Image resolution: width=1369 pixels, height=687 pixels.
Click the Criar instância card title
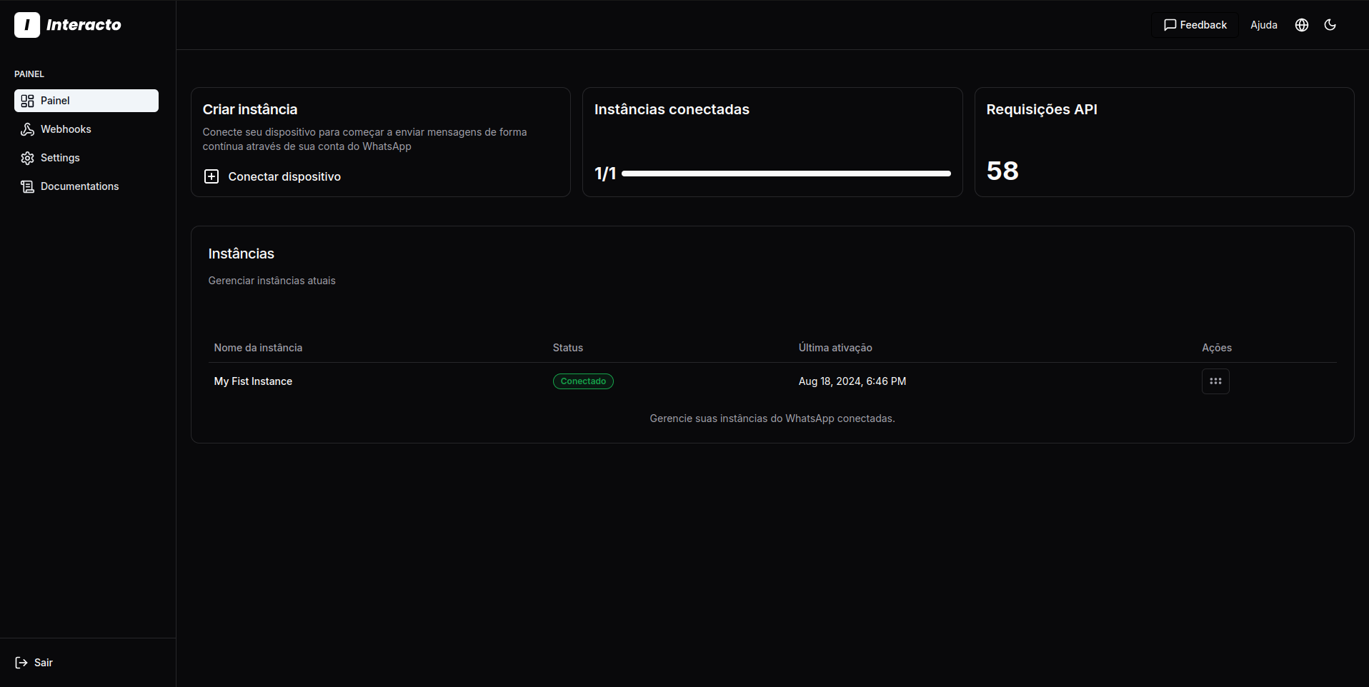[x=250, y=109]
